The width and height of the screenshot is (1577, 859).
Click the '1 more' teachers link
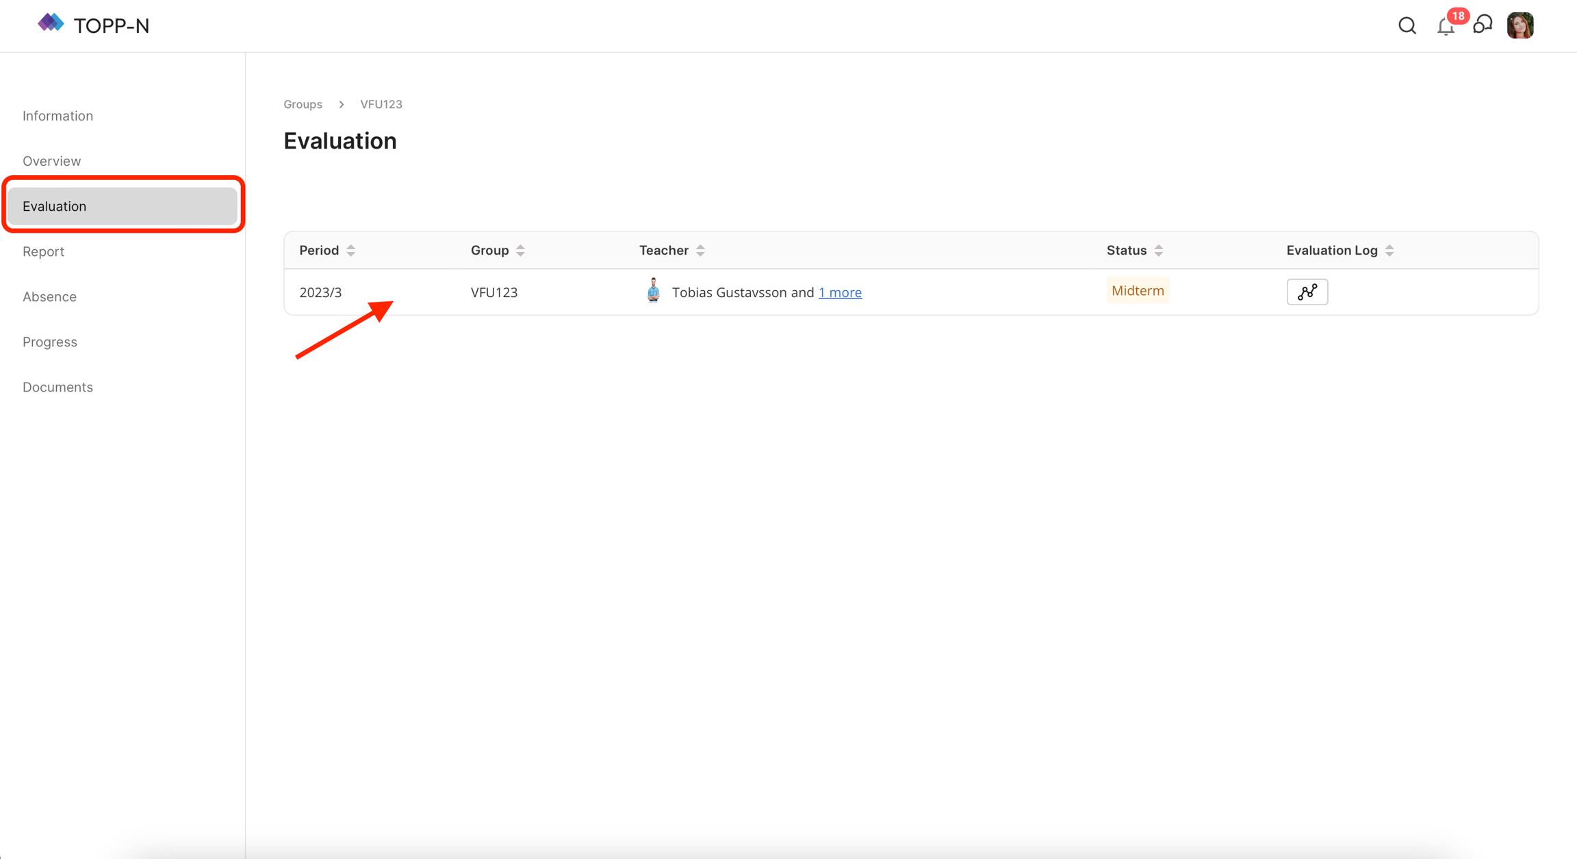coord(840,292)
